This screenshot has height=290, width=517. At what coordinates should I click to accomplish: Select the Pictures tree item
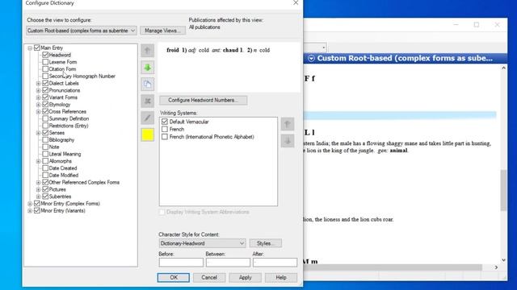click(57, 189)
